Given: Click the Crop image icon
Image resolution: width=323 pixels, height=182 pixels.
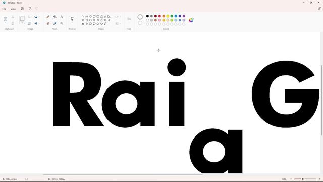Looking at the screenshot, I should tap(29, 17).
